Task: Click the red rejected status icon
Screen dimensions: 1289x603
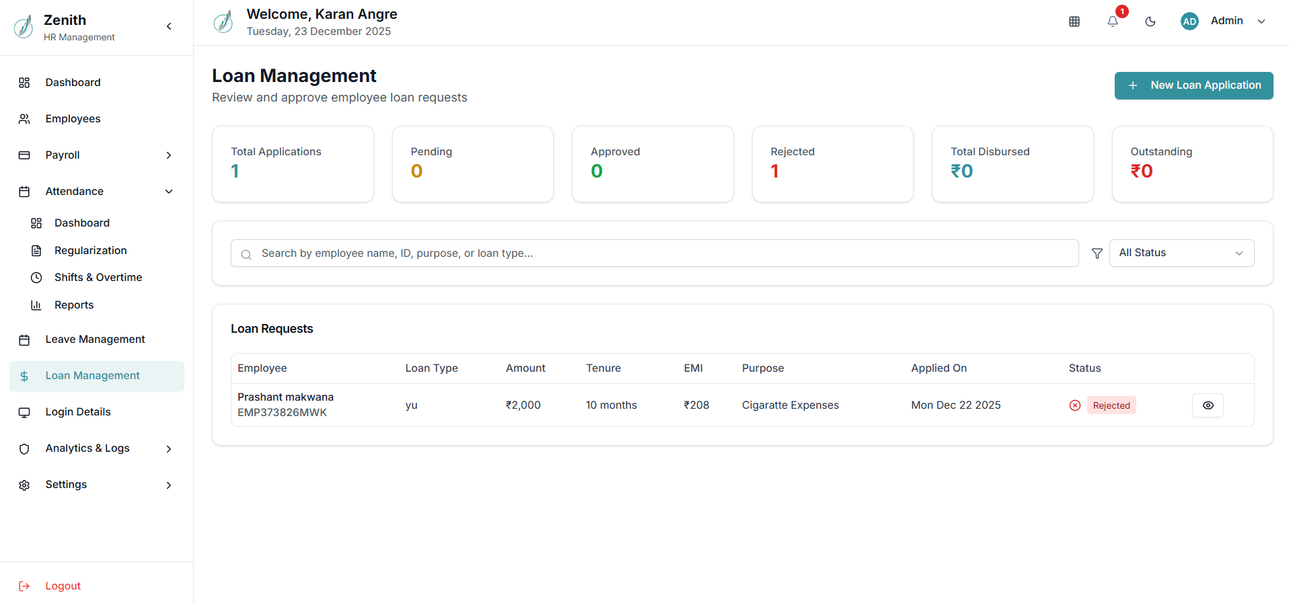Action: [x=1075, y=405]
